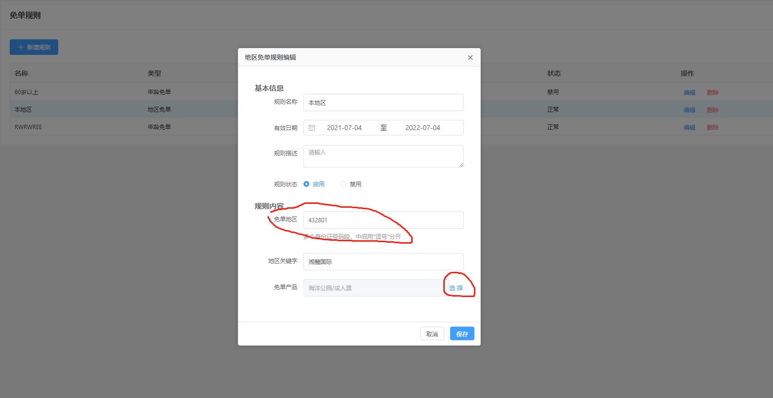Close the 地区免单规则编辑 dialog
The width and height of the screenshot is (773, 398).
[x=470, y=58]
